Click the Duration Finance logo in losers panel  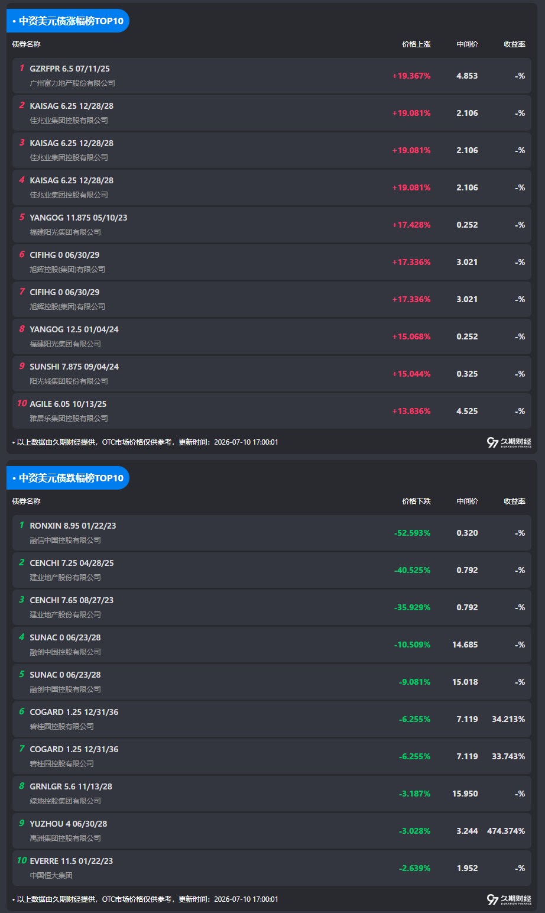pyautogui.click(x=509, y=899)
